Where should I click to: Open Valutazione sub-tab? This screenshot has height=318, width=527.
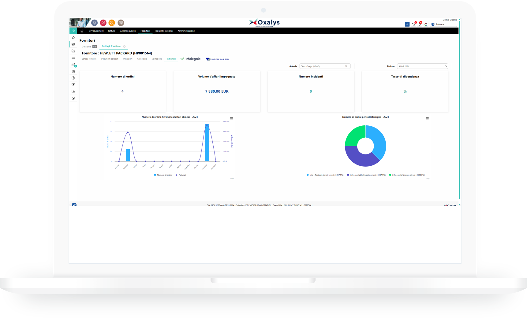click(x=157, y=59)
